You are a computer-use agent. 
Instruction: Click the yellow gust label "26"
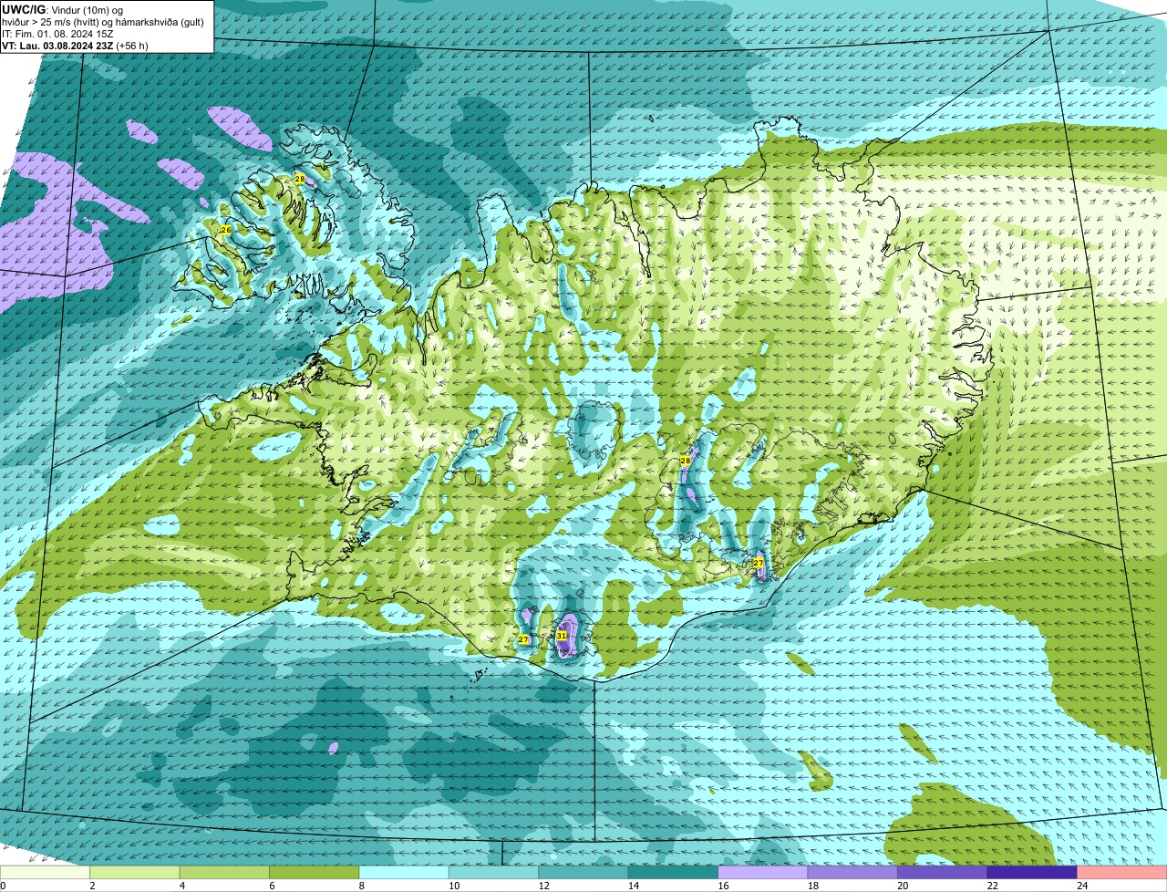[225, 230]
